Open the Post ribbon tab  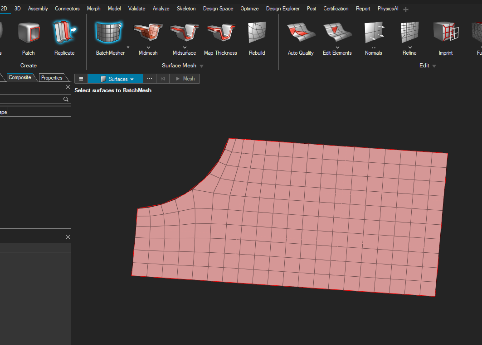pos(312,9)
